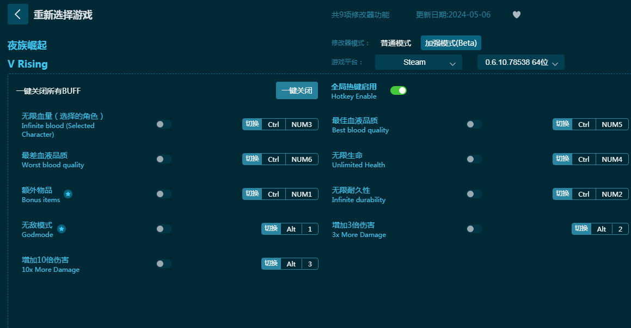
Task: Enable Infinite blood (Selected Character) toggle
Action: pos(164,125)
